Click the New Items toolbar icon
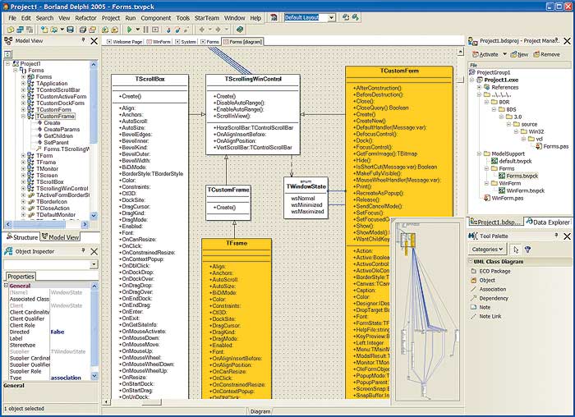 coord(44,30)
